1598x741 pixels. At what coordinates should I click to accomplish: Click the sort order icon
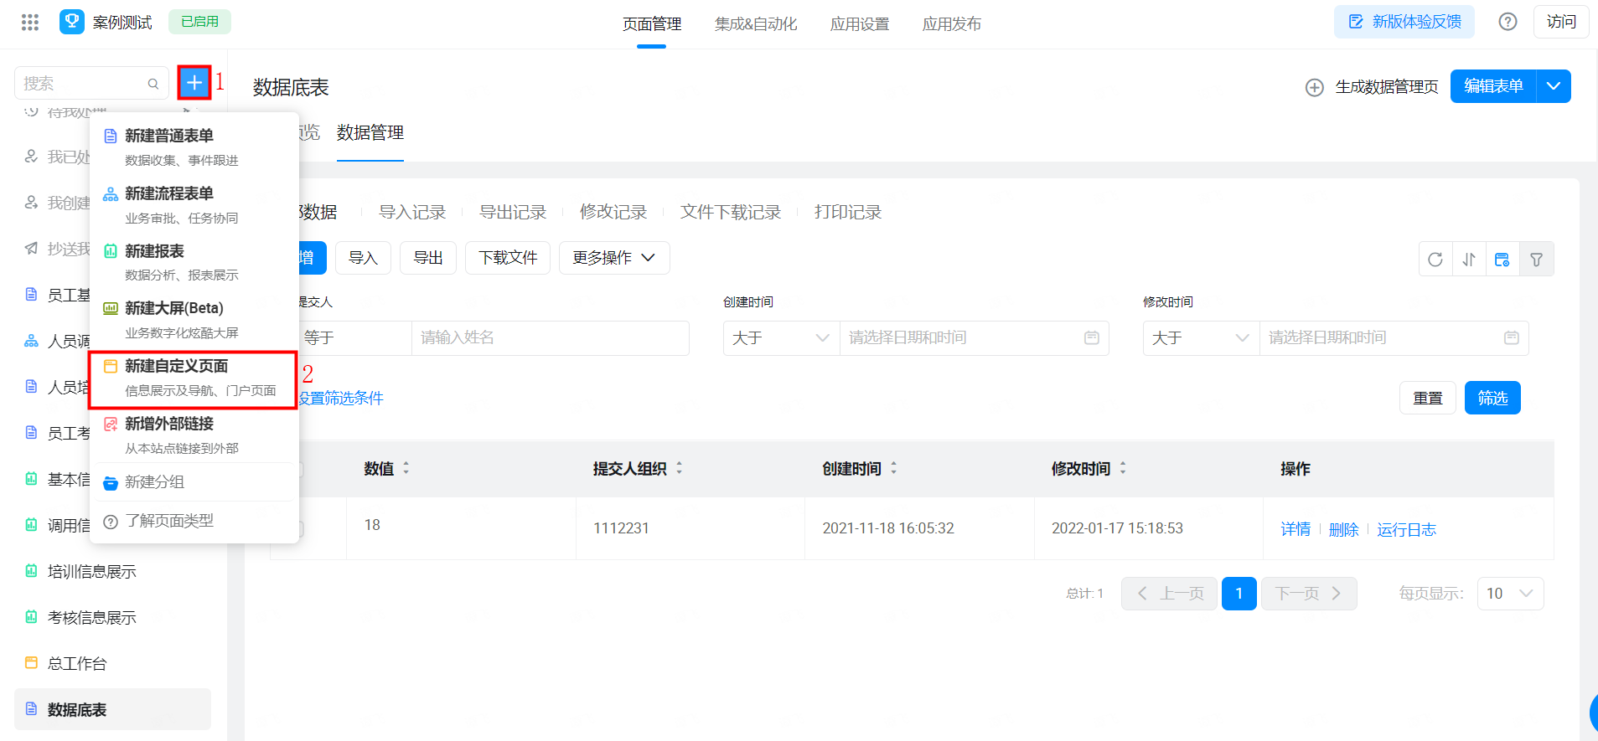click(x=1469, y=260)
